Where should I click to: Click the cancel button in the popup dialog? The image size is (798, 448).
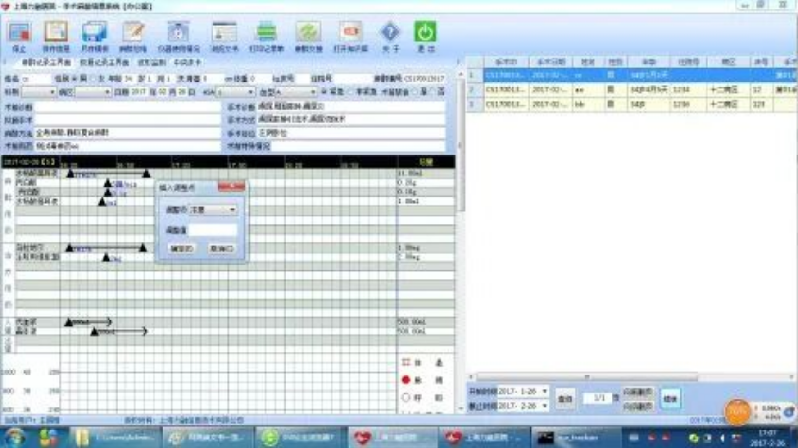click(x=221, y=249)
